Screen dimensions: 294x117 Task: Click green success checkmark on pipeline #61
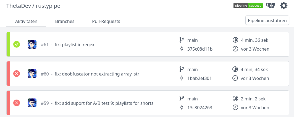pyautogui.click(x=17, y=44)
